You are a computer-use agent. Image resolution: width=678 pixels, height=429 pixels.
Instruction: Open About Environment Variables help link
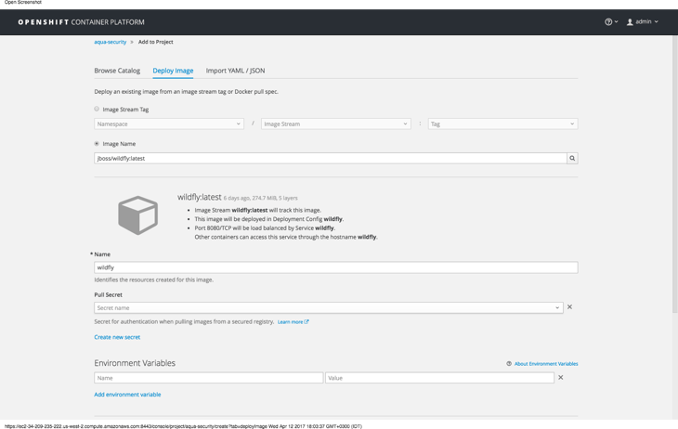(x=546, y=364)
